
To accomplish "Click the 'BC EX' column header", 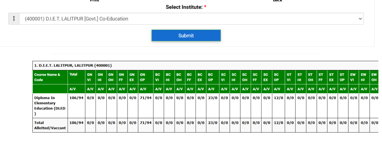I will pos(201,77).
